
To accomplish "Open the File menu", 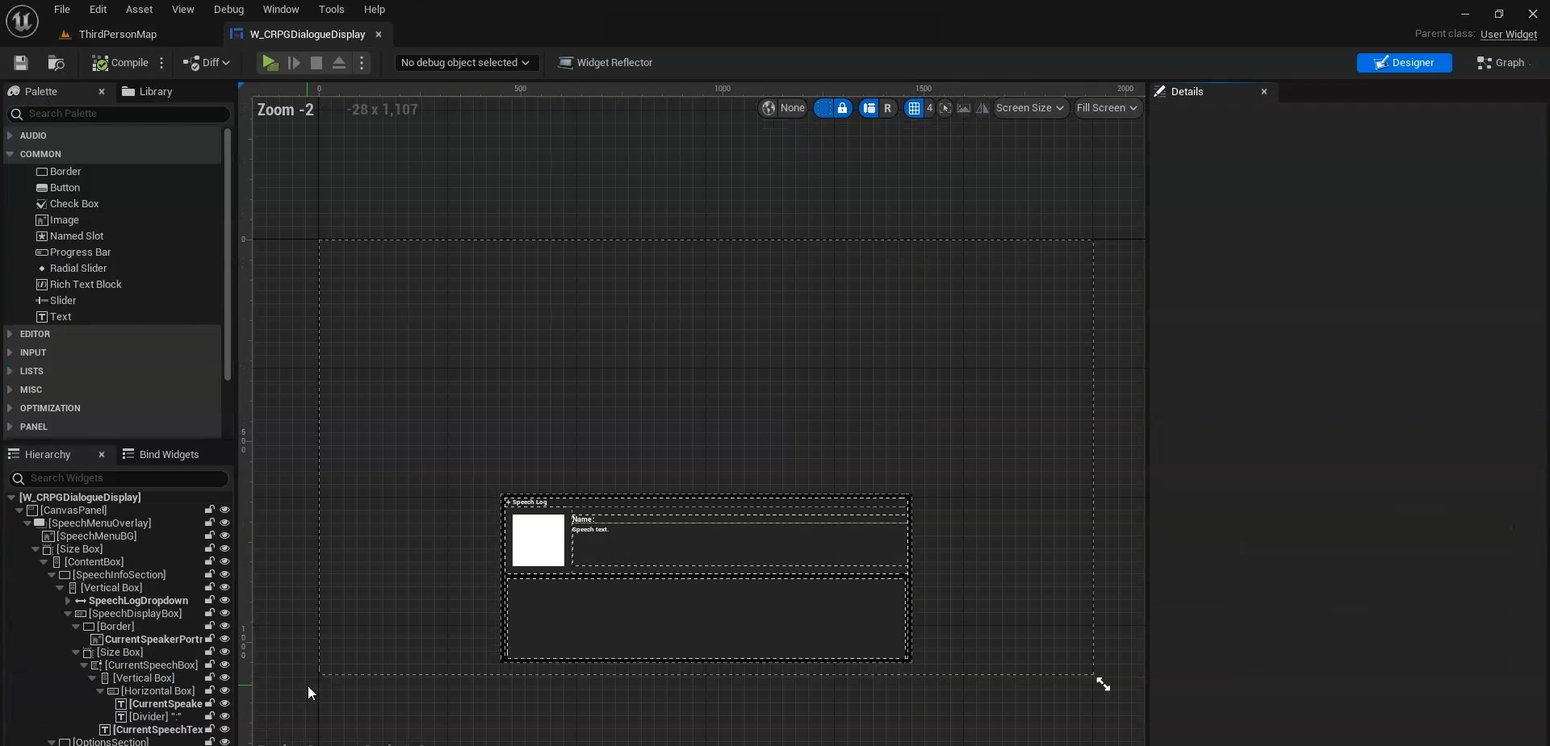I will pos(62,10).
